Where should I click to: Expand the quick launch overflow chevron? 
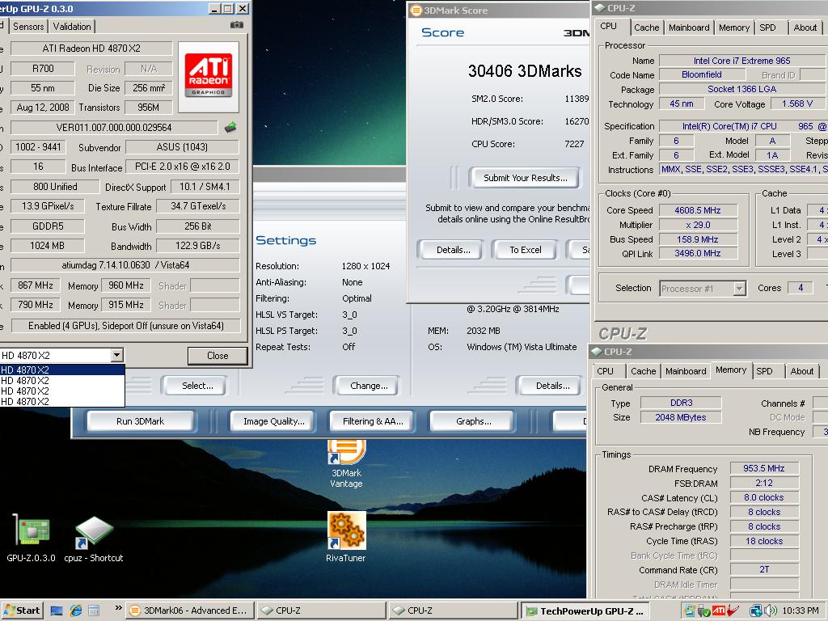coord(118,607)
